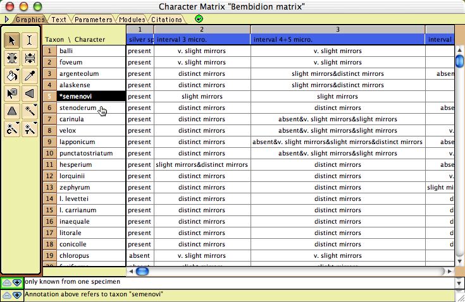This screenshot has height=302, width=465.
Task: Click minus icon beside specimen annotation
Action: tap(6, 282)
